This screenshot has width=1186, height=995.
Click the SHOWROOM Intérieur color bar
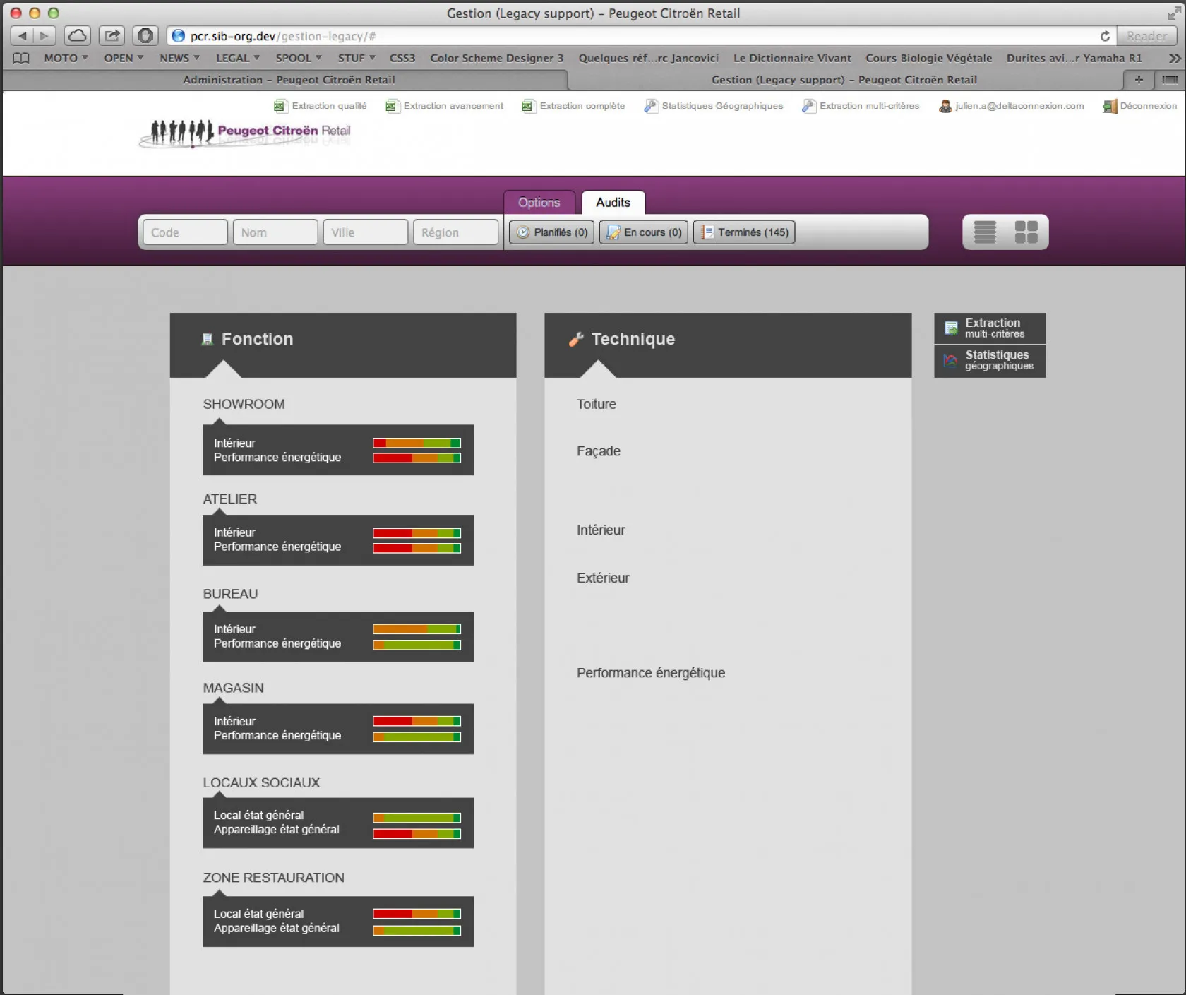coord(417,443)
